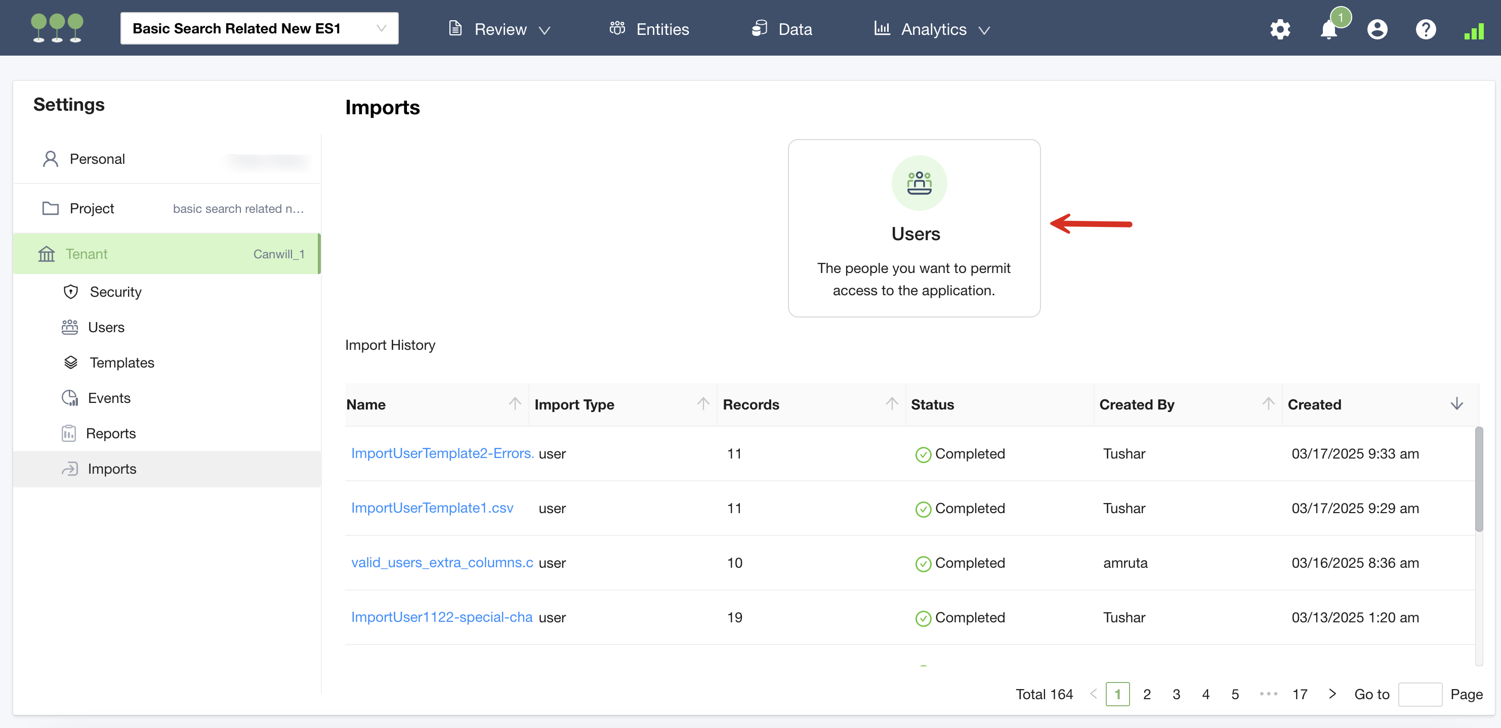Expand the Review menu chevron
The width and height of the screenshot is (1501, 728).
(544, 30)
